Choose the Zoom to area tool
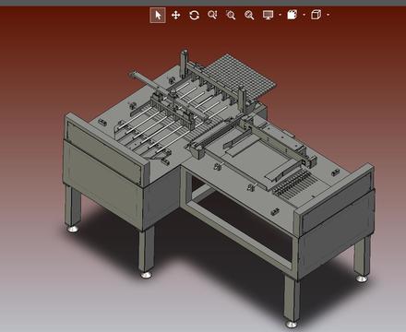The image size is (406, 332). 231,15
